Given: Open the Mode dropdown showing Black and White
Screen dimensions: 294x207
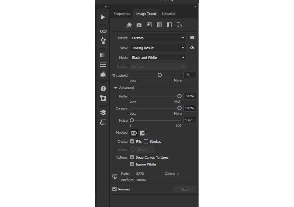Looking at the screenshot, I should click(158, 57).
